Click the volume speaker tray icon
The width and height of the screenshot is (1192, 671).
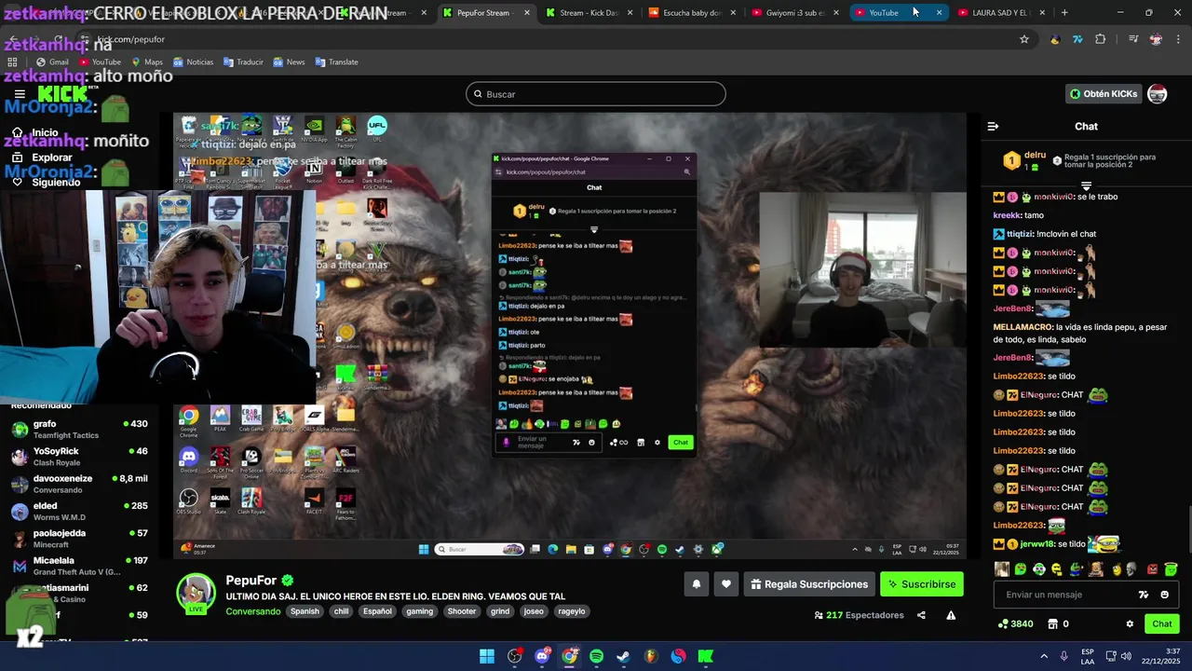tap(1124, 656)
